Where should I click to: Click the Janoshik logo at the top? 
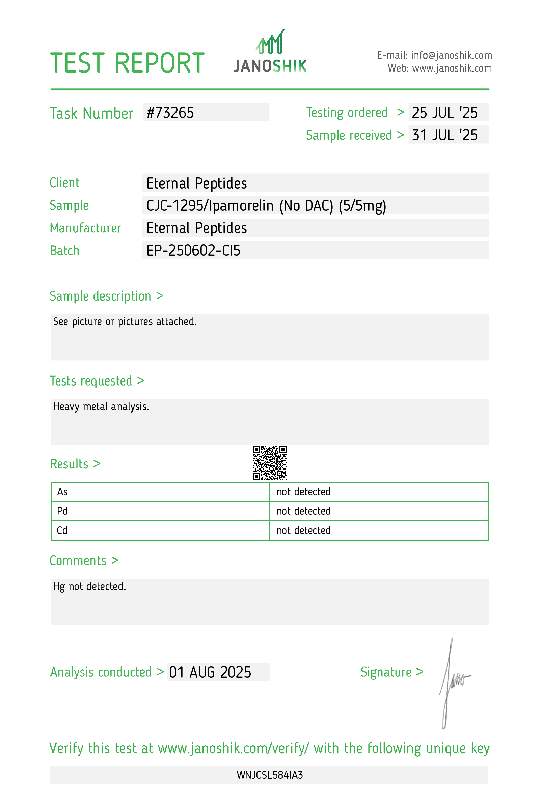pos(270,52)
